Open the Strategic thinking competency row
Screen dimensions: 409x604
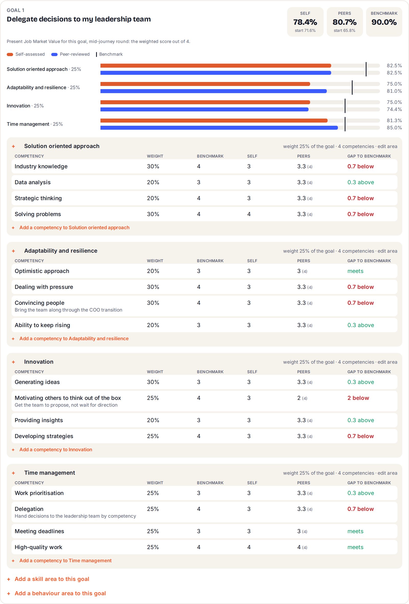(204, 198)
